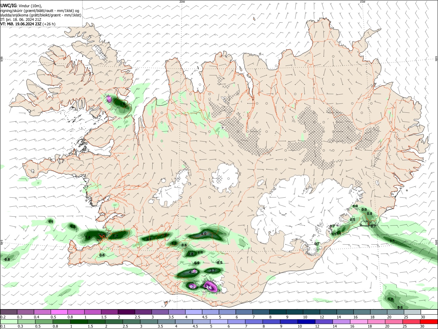Click the 'UWC/IG: Vindur (10m),' title line
Viewport: 438px width, 329px height.
click(21, 6)
